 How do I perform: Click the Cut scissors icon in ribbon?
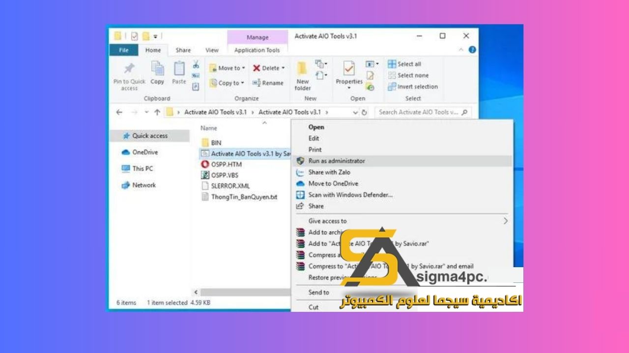point(196,64)
